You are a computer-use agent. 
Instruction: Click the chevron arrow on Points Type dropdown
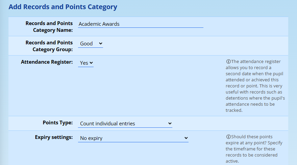(170, 124)
